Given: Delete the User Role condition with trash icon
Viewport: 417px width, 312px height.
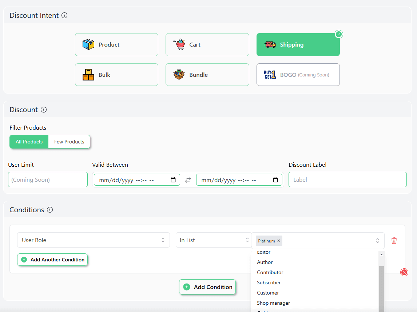Looking at the screenshot, I should pyautogui.click(x=394, y=241).
